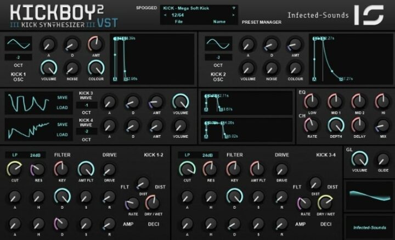Open the preset list dropdown arrow
Screen dimensions: 395x240
coord(233,8)
